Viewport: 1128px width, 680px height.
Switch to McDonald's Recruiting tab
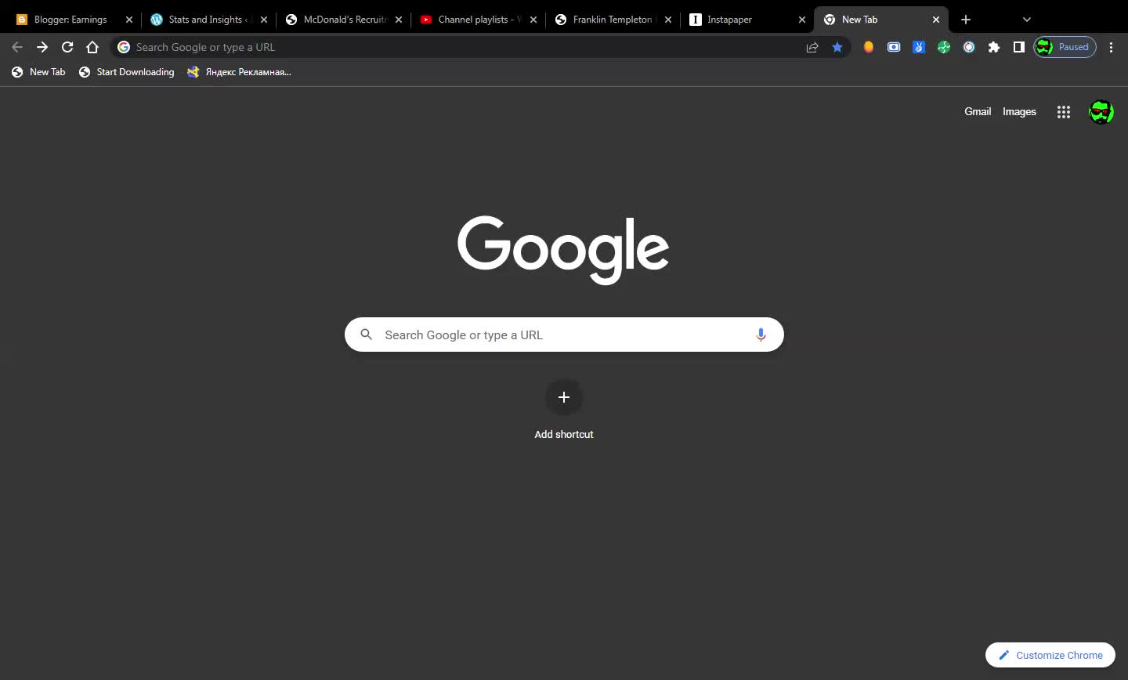pos(344,20)
